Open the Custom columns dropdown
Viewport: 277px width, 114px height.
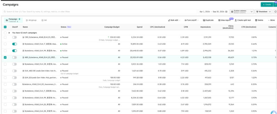pyautogui.click(x=242, y=12)
